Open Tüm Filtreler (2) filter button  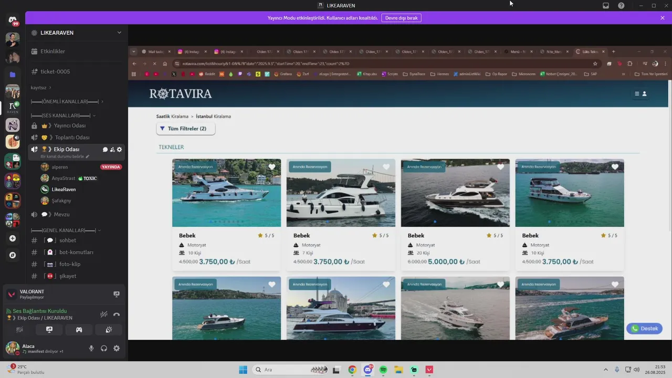pos(186,129)
